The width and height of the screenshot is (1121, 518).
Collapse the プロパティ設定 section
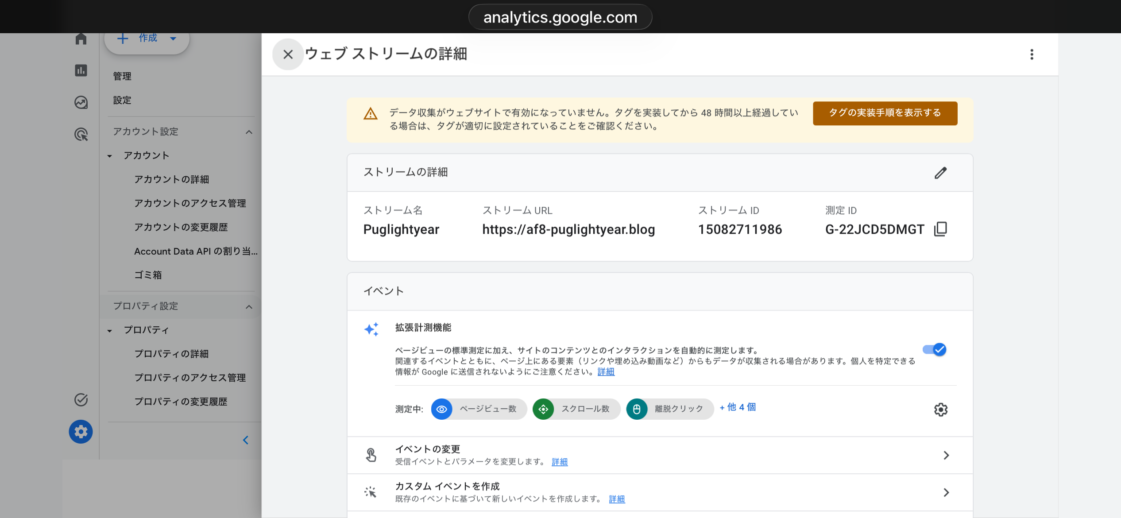249,307
